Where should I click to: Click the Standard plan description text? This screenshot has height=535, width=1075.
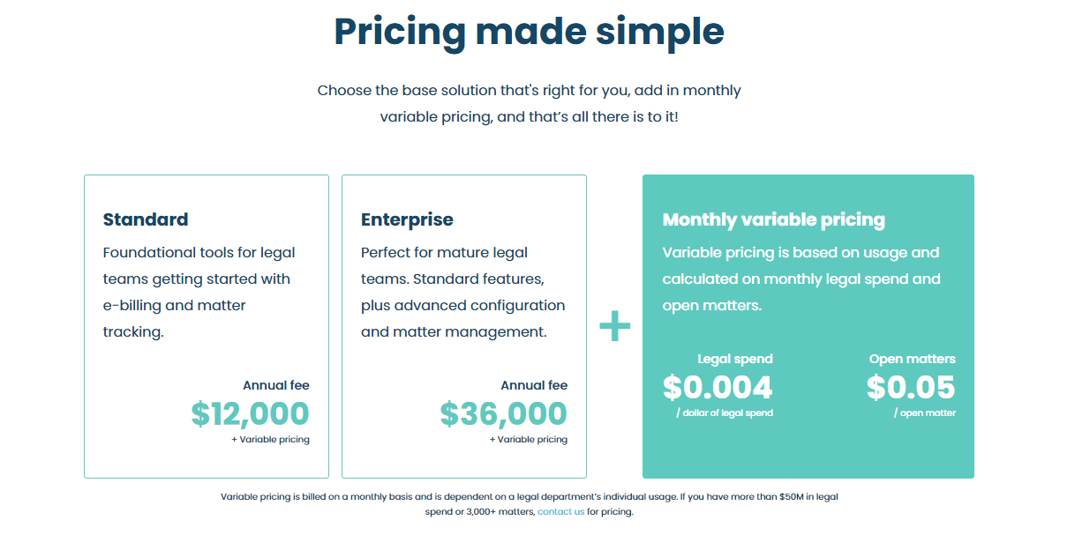[x=199, y=292]
